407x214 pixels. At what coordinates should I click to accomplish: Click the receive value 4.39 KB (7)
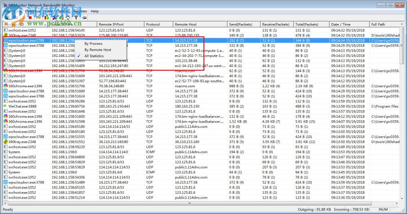coord(271,121)
